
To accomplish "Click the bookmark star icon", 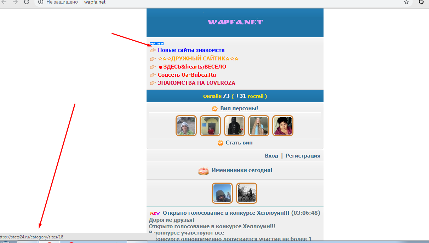I will coord(406,2).
